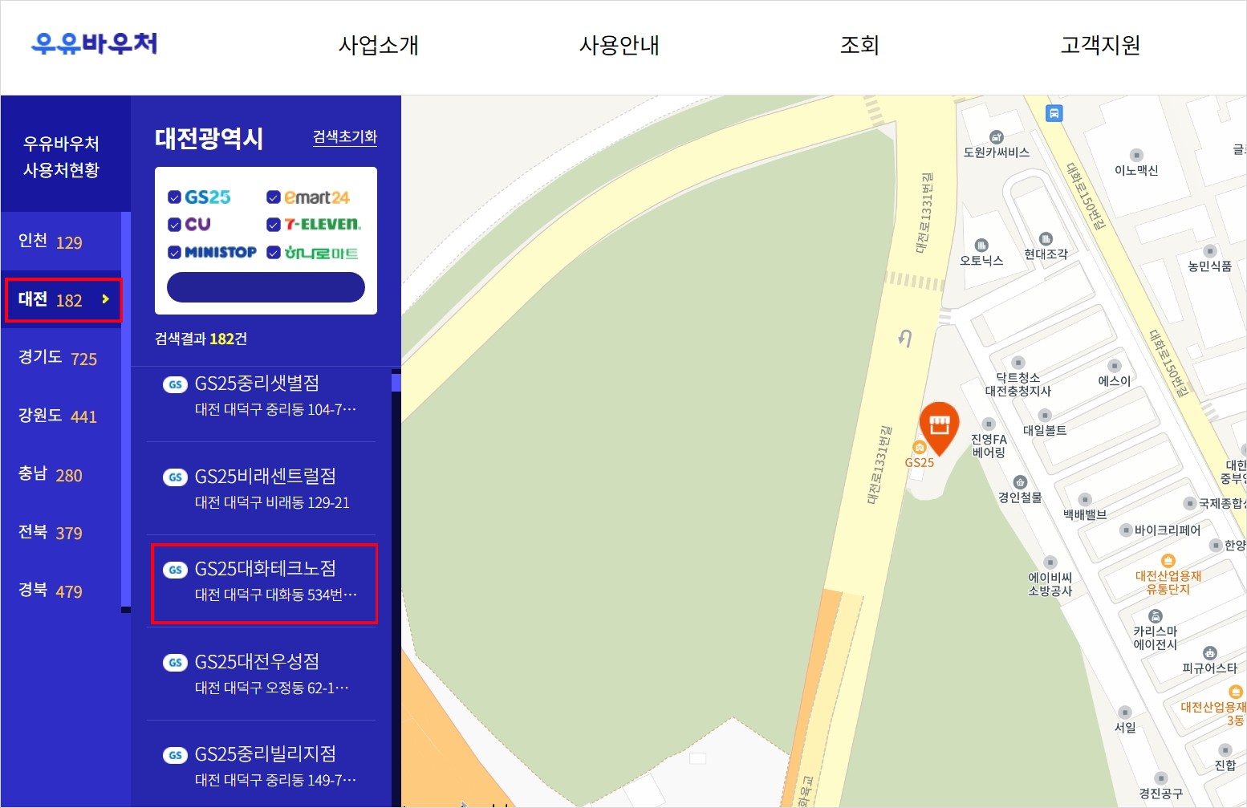
Task: Click the 닥트청소 대전충청지사 POI icon
Action: click(x=1018, y=363)
